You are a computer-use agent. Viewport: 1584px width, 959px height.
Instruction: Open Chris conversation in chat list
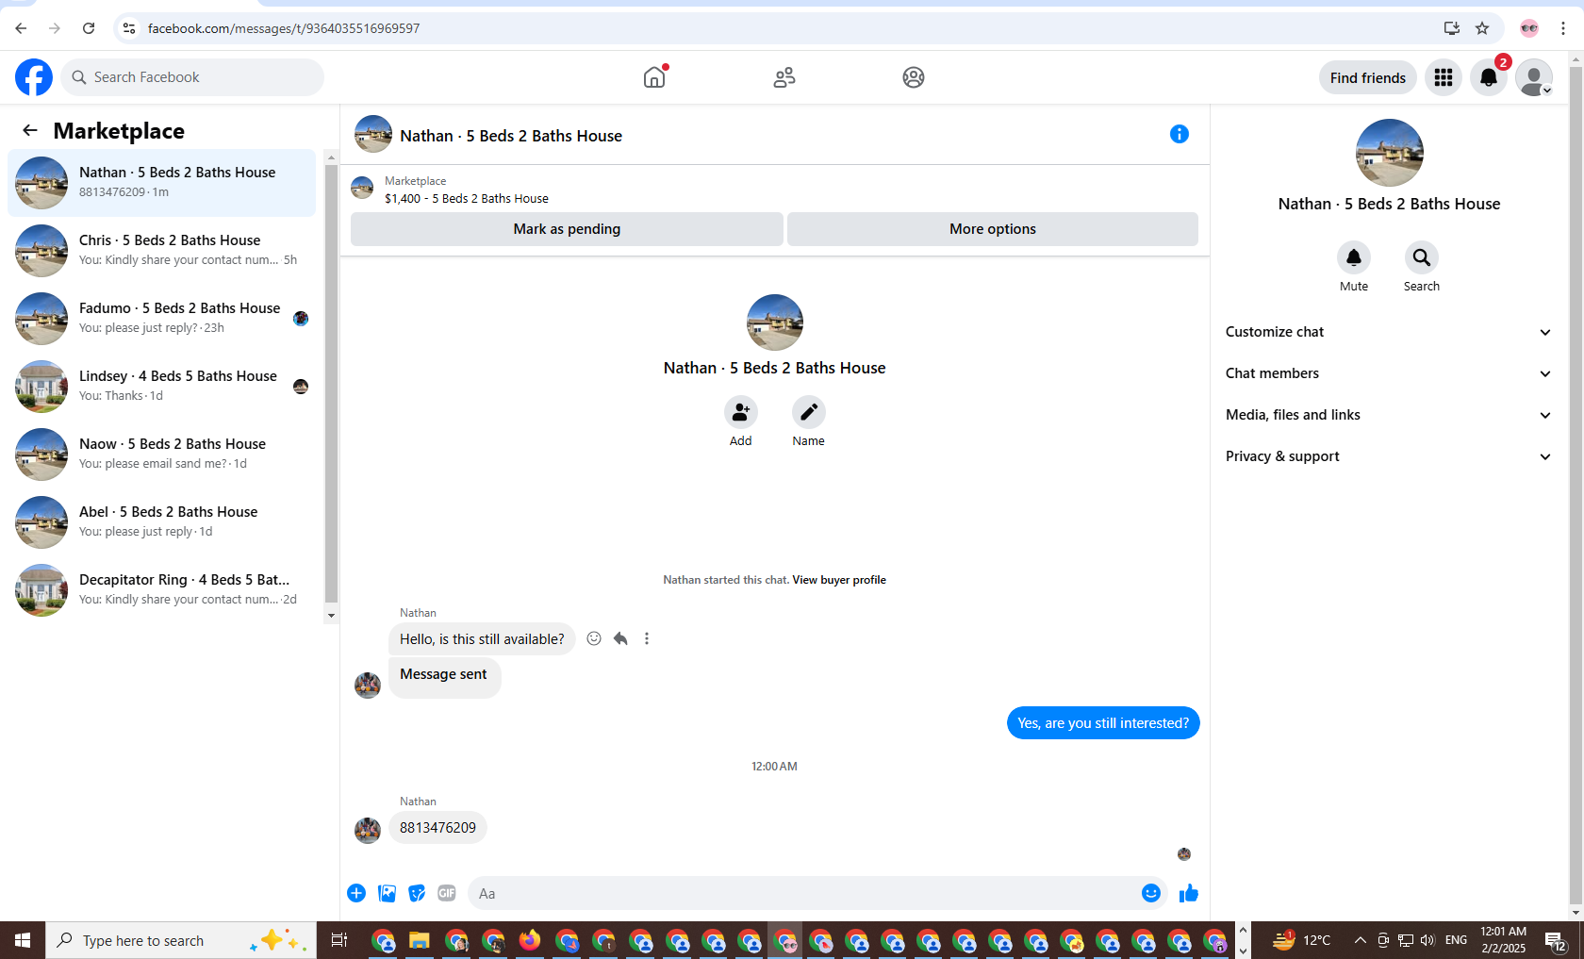pyautogui.click(x=162, y=251)
